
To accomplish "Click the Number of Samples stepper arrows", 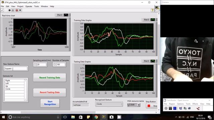I will (55, 64).
